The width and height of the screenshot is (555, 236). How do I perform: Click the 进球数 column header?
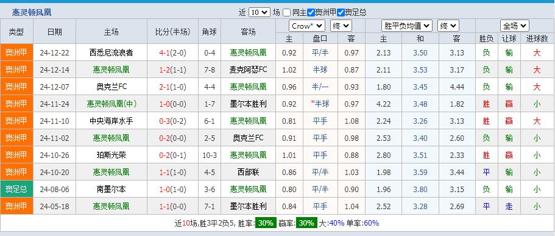point(537,39)
